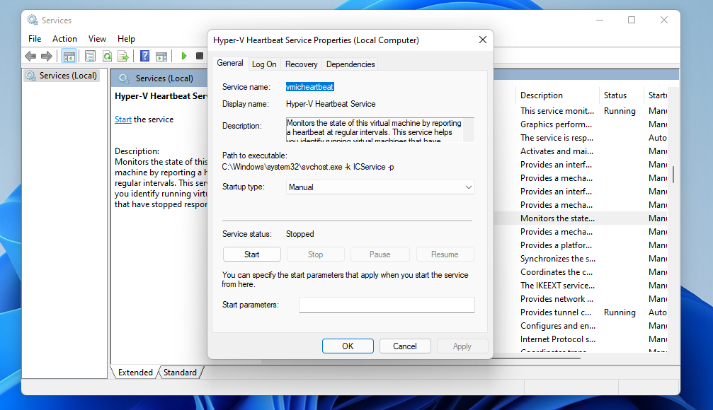This screenshot has height=410, width=713.
Task: Sort by the Status column header
Action: pos(621,95)
